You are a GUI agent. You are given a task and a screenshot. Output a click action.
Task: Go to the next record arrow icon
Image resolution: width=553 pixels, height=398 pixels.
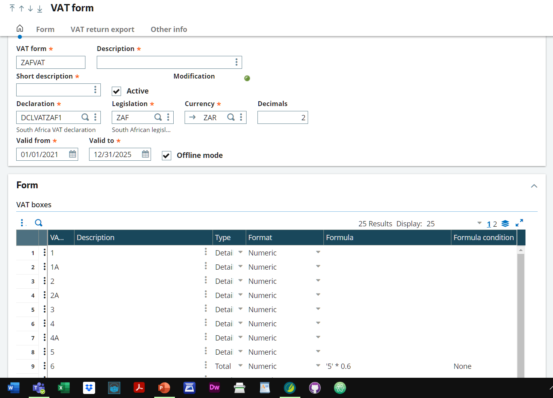[30, 8]
